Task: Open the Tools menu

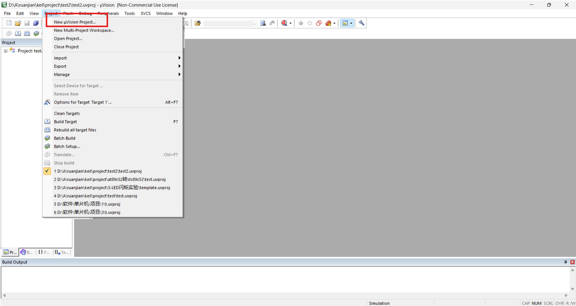Action: (130, 13)
